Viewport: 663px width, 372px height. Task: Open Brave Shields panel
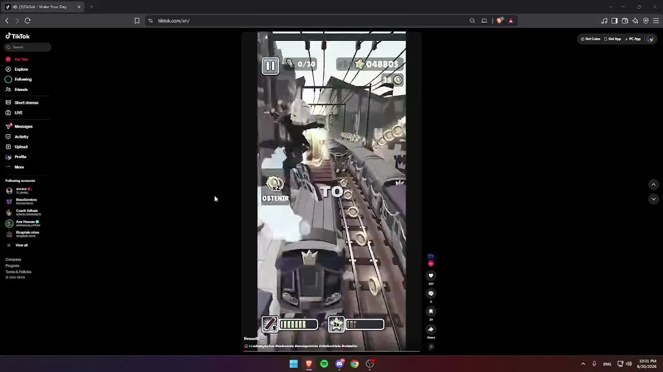click(x=499, y=21)
